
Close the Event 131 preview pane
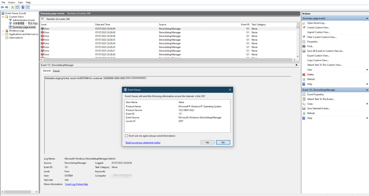296,65
